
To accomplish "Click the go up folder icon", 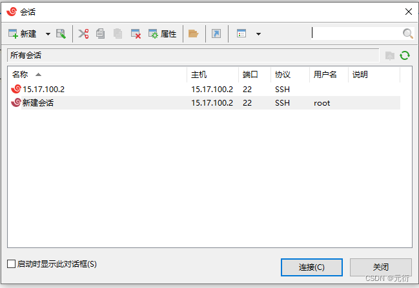I will pos(390,55).
